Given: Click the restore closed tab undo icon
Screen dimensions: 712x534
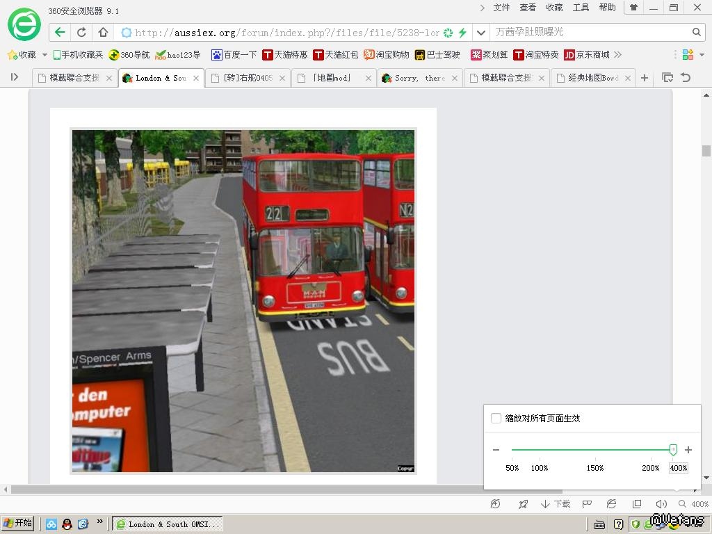Looking at the screenshot, I should pos(686,78).
